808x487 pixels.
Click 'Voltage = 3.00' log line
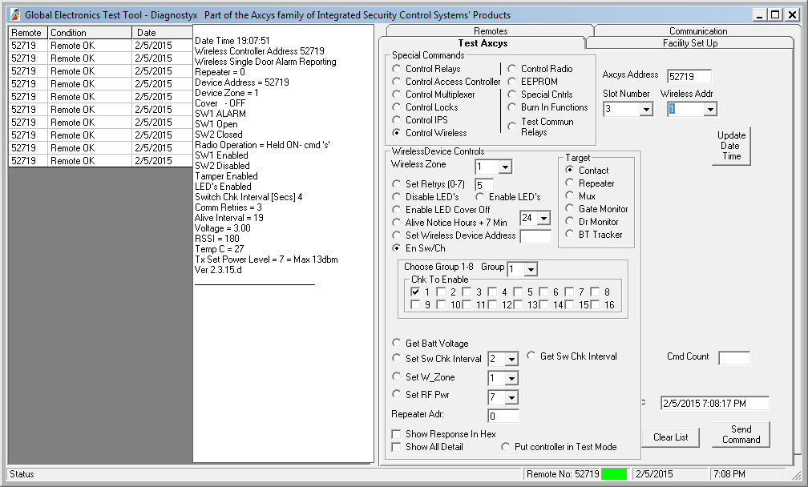coord(222,228)
